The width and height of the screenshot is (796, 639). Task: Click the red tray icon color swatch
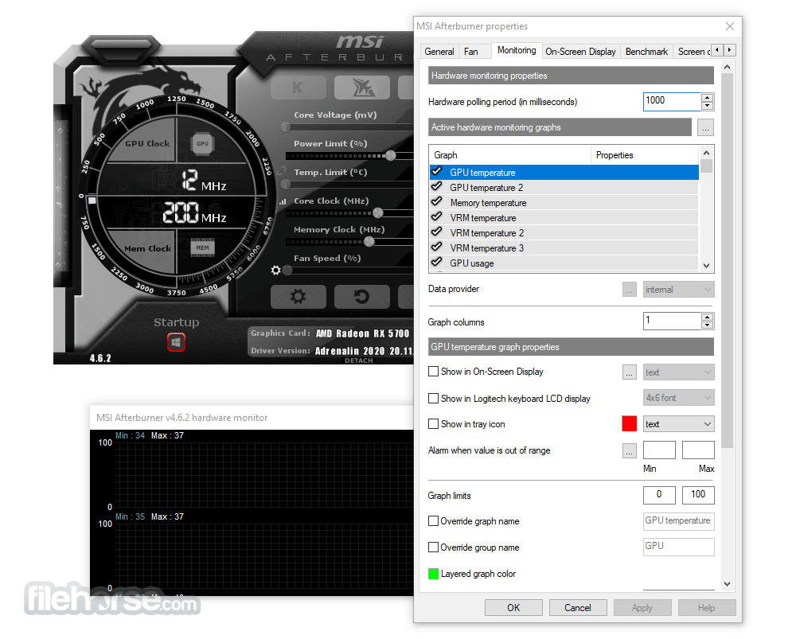(x=629, y=423)
